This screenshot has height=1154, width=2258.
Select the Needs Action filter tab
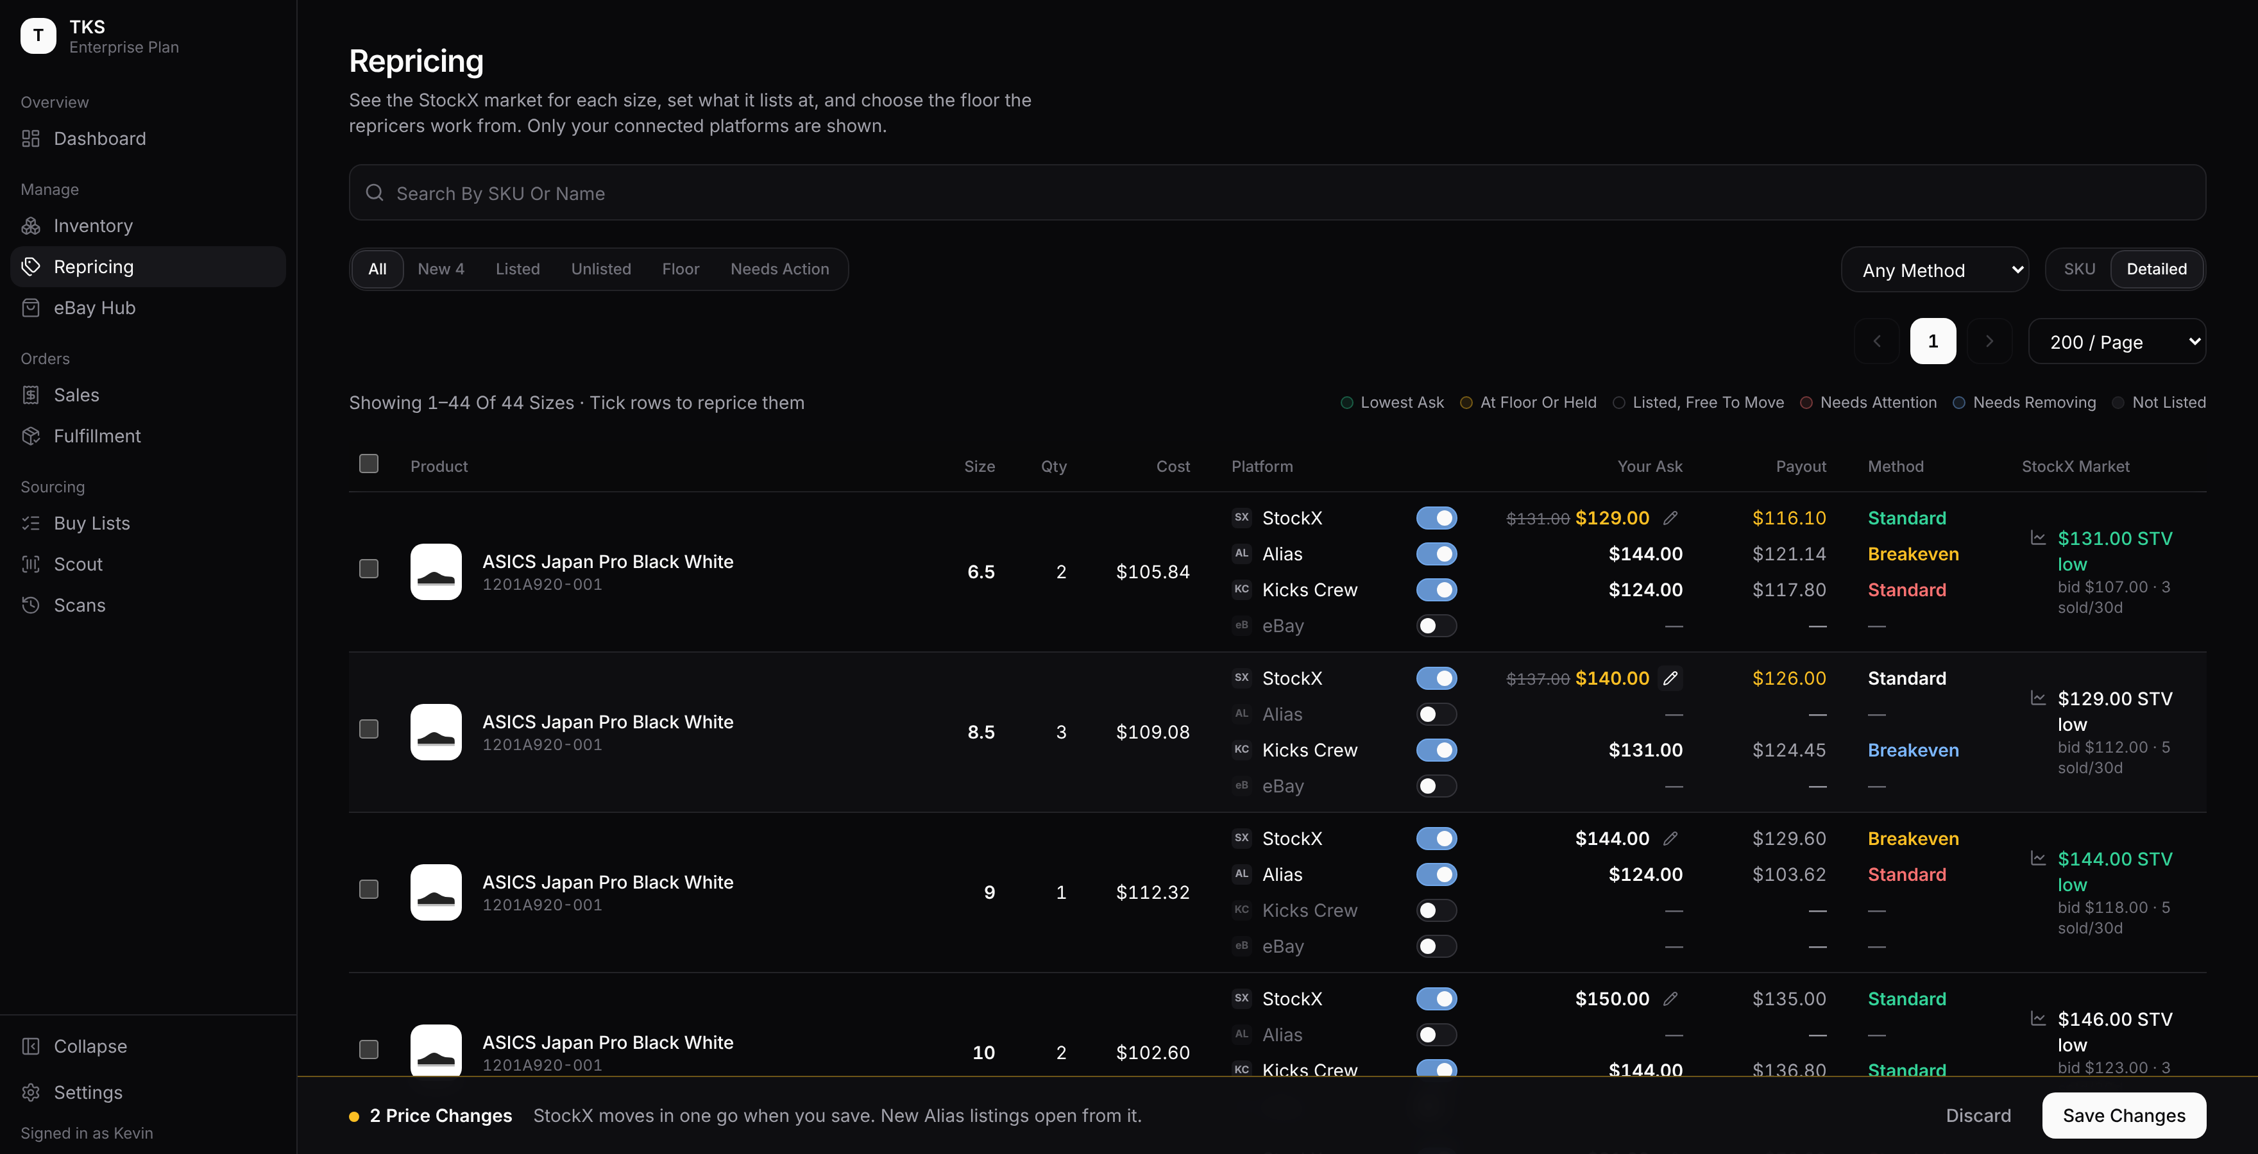pyautogui.click(x=779, y=269)
